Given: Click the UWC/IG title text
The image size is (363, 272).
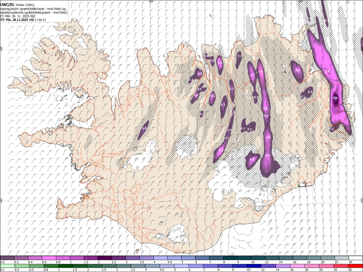Looking at the screenshot, I should tap(7, 5).
